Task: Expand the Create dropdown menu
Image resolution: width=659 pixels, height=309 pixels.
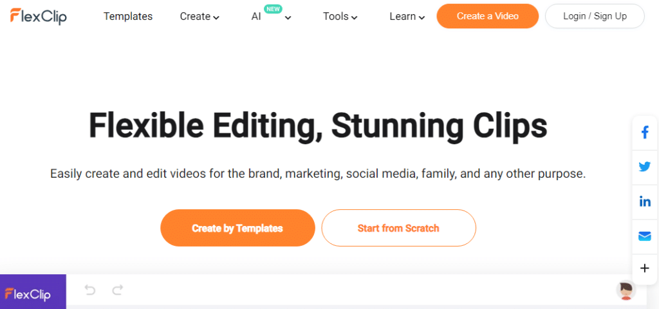Action: tap(199, 17)
